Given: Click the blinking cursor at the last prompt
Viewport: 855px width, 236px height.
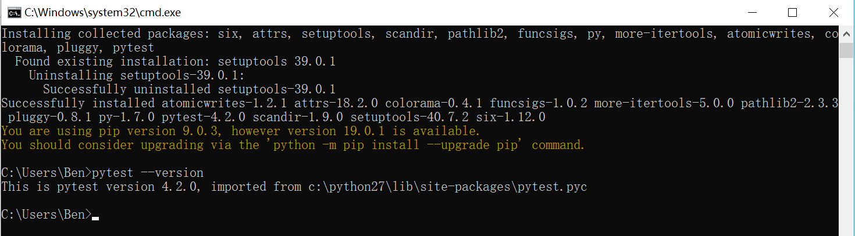Looking at the screenshot, I should tap(95, 219).
